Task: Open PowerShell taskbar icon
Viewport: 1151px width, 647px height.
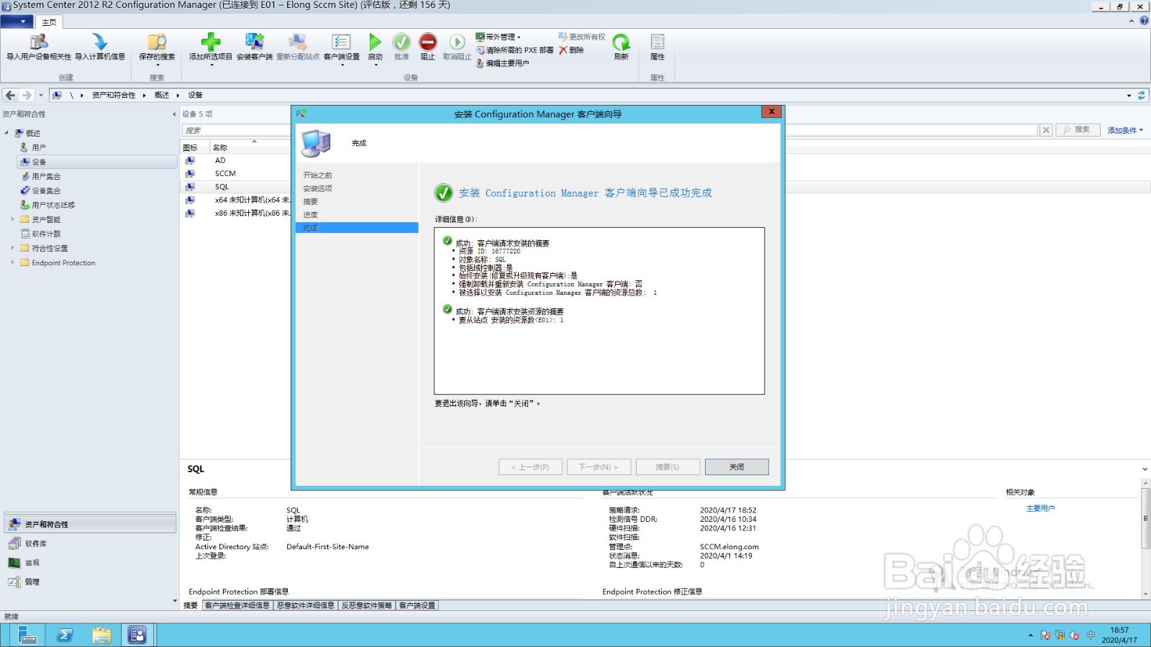Action: click(x=65, y=635)
